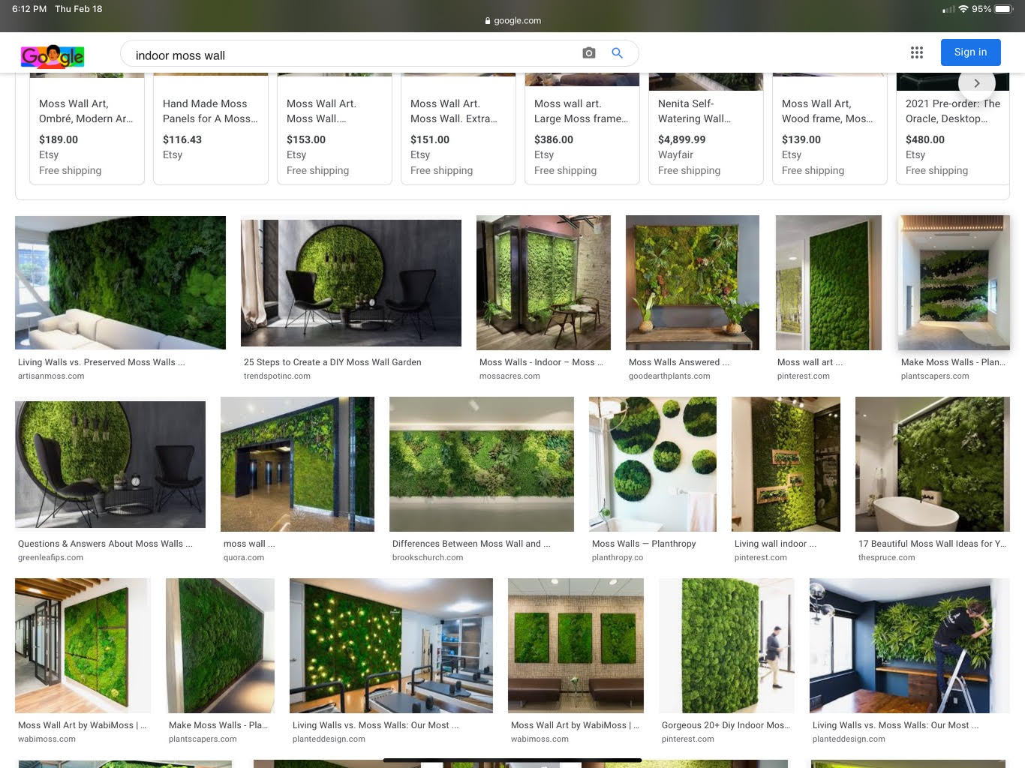Open brookschurch.com 'Differences Between Moss Wall' image
Viewport: 1025px width, 768px height.
[x=481, y=464]
